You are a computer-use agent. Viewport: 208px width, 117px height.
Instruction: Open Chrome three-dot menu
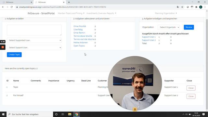coord(205,7)
